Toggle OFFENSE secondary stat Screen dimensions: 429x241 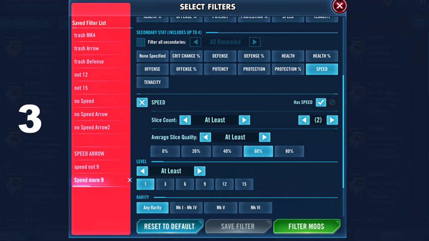[x=152, y=69]
